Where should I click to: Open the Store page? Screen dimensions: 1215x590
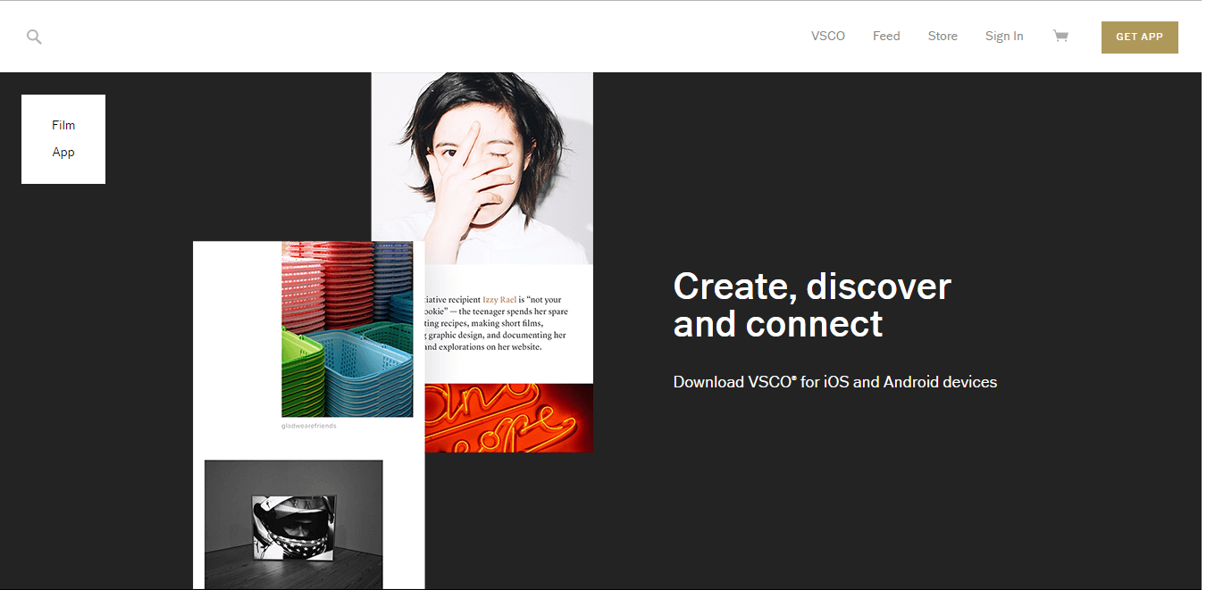point(943,36)
